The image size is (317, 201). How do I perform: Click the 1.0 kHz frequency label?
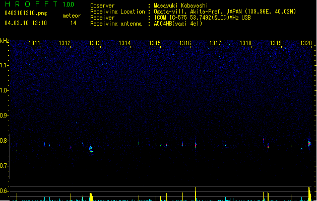(x=4, y=90)
